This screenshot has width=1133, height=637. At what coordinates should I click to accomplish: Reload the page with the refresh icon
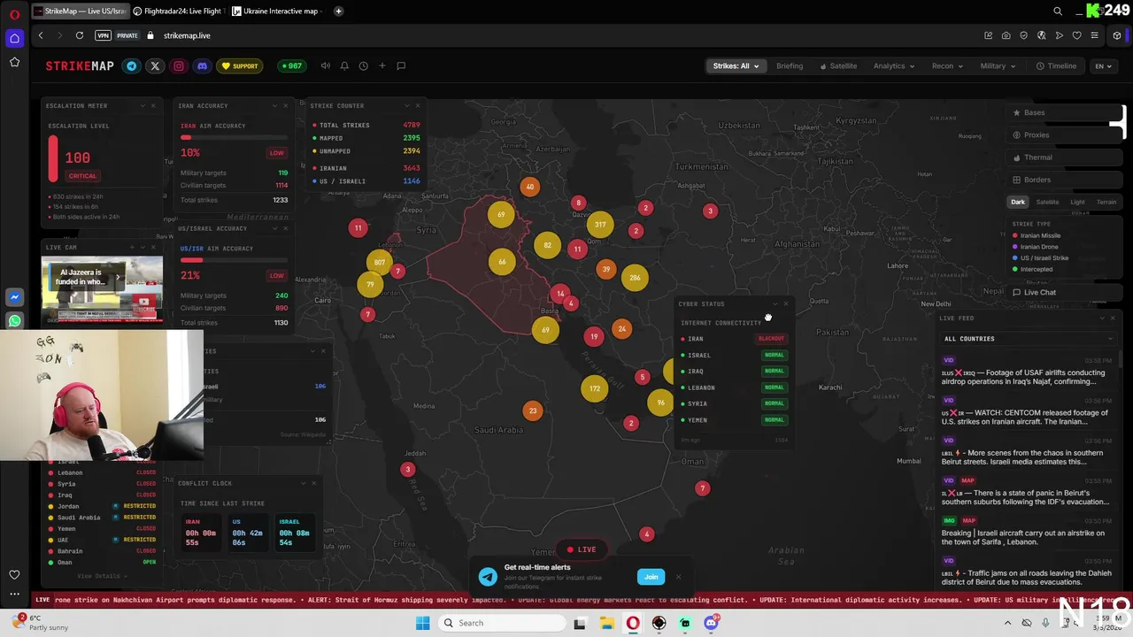click(x=80, y=35)
